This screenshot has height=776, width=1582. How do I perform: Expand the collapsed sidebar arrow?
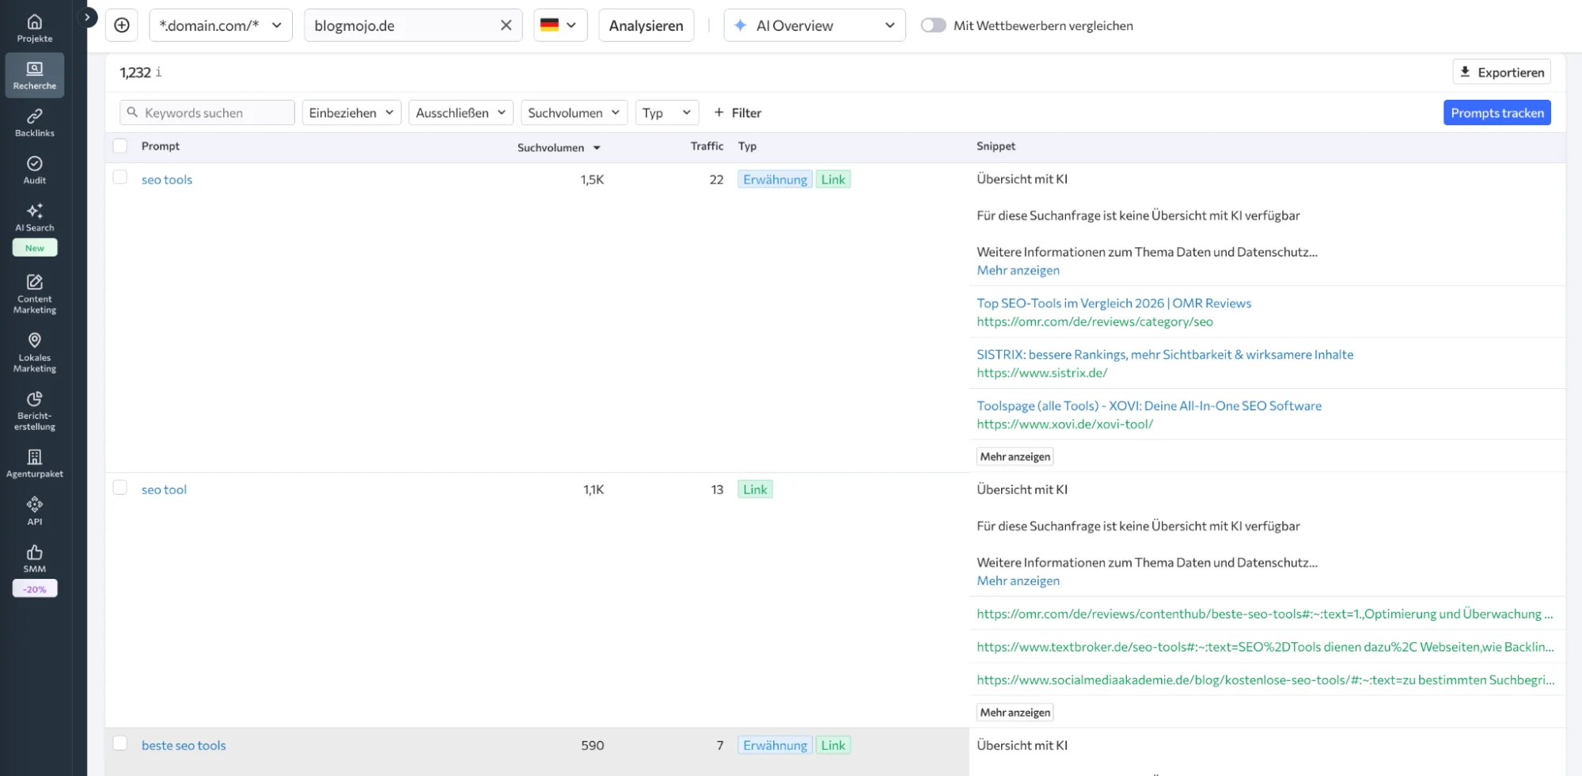(87, 17)
